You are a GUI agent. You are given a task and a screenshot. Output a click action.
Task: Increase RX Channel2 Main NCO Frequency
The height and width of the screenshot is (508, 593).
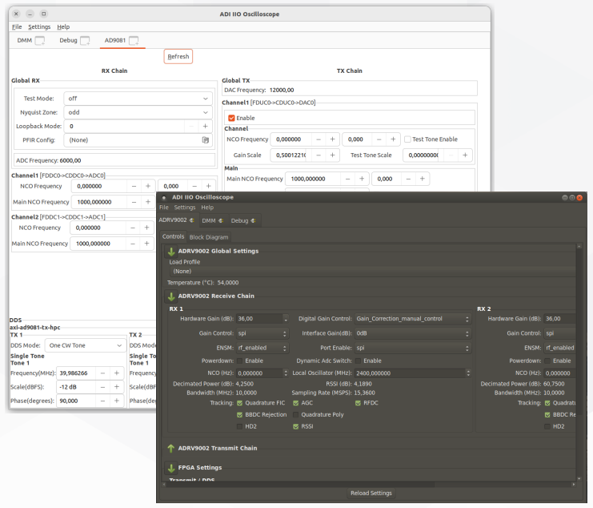146,244
